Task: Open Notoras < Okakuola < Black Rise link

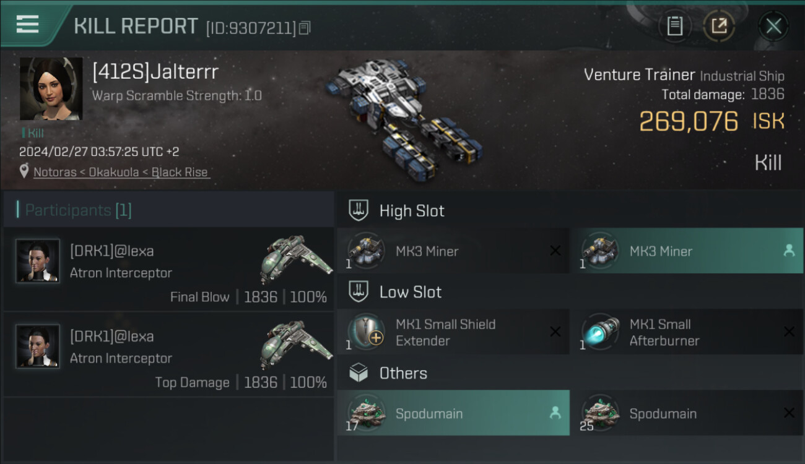Action: coord(121,172)
